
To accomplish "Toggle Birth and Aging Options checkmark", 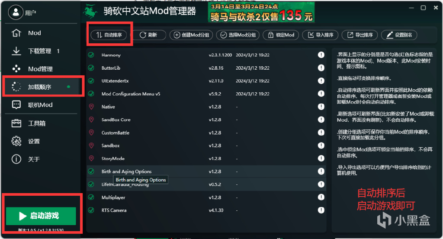I will pyautogui.click(x=91, y=171).
